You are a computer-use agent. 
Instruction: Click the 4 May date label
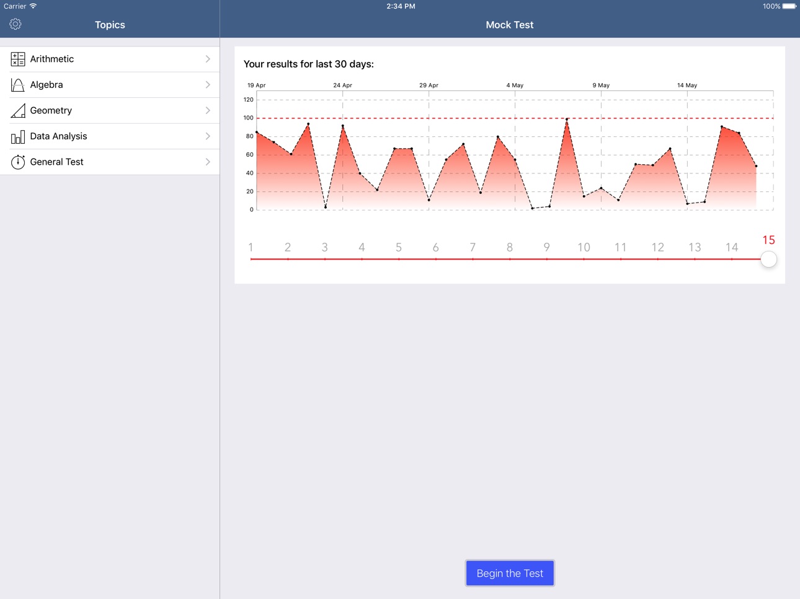pos(515,85)
